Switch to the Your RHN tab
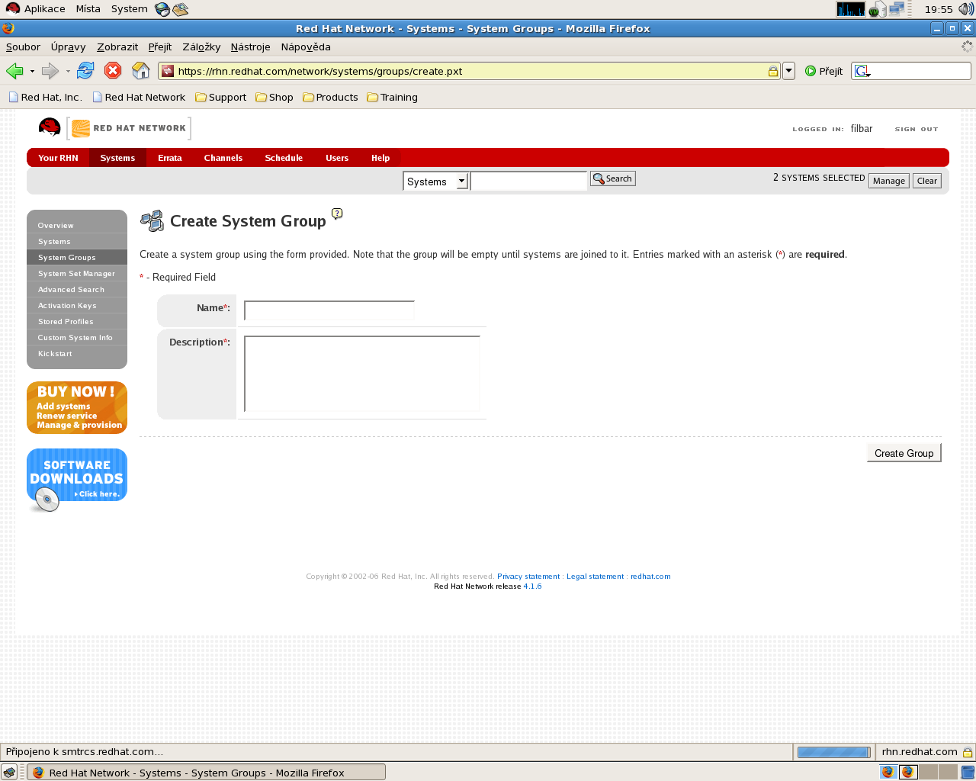Image resolution: width=976 pixels, height=781 pixels. pyautogui.click(x=58, y=158)
